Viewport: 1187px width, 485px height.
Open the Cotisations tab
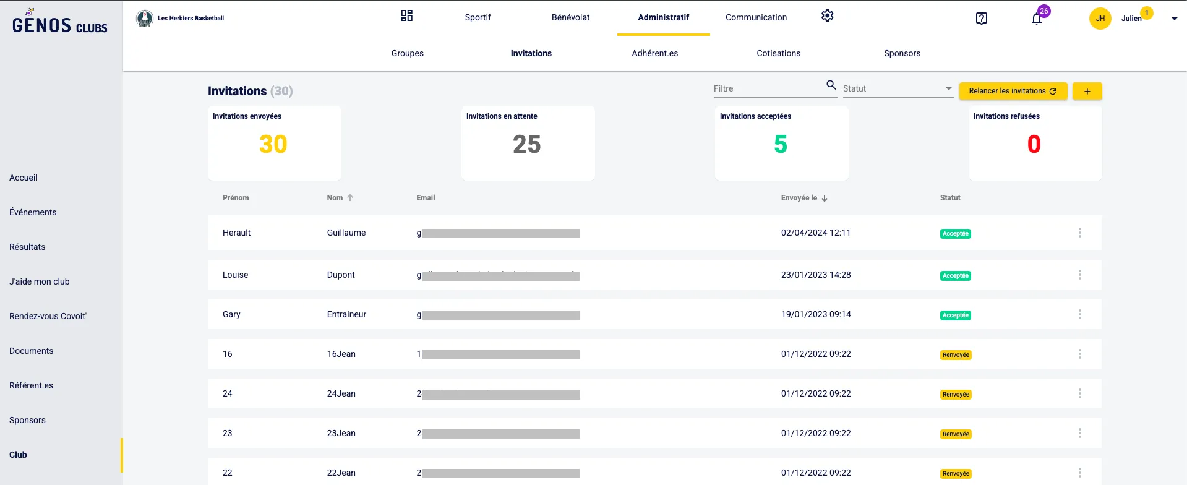click(x=778, y=53)
